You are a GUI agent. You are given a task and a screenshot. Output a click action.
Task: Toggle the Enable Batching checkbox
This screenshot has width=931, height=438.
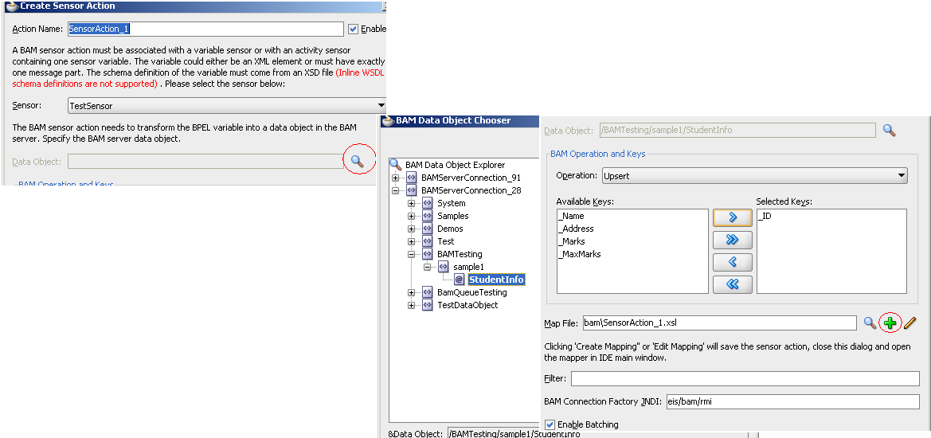[x=550, y=424]
